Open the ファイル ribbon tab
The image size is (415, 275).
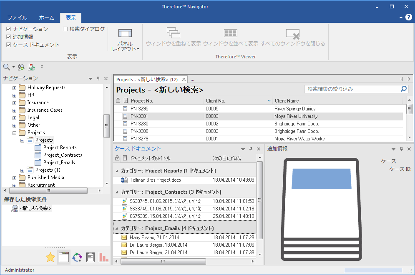coord(17,18)
